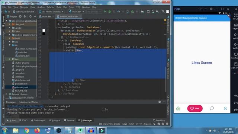Click CRLF line separator in status bar
Image resolution: width=238 pixels, height=134 pixels.
(131, 124)
